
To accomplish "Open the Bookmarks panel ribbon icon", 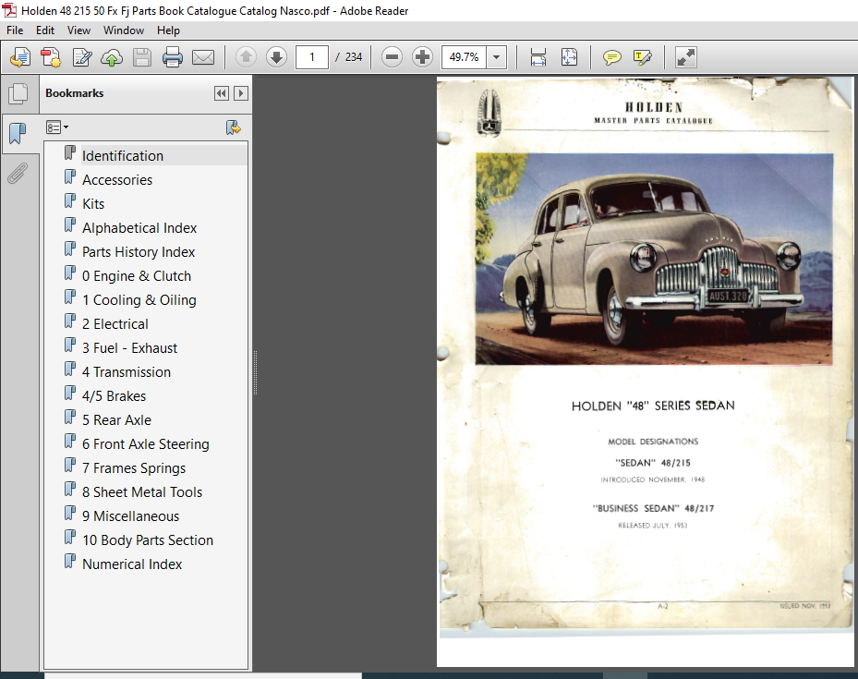I will click(18, 133).
